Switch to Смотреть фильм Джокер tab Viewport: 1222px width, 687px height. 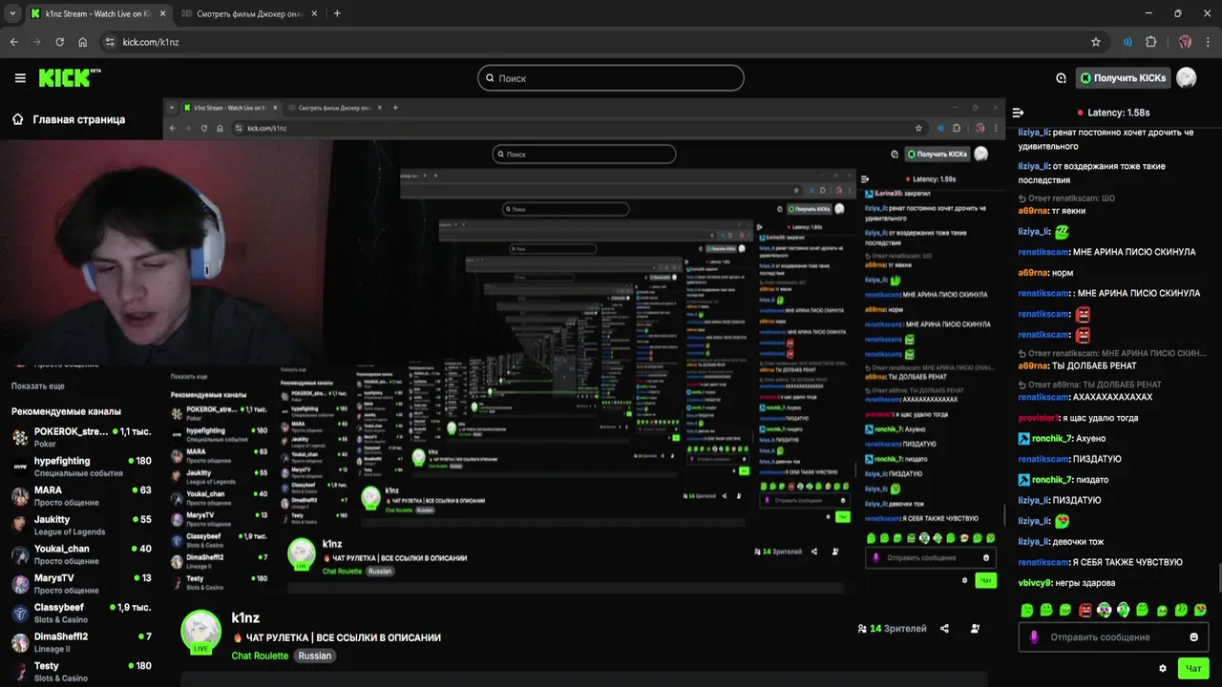(x=250, y=13)
